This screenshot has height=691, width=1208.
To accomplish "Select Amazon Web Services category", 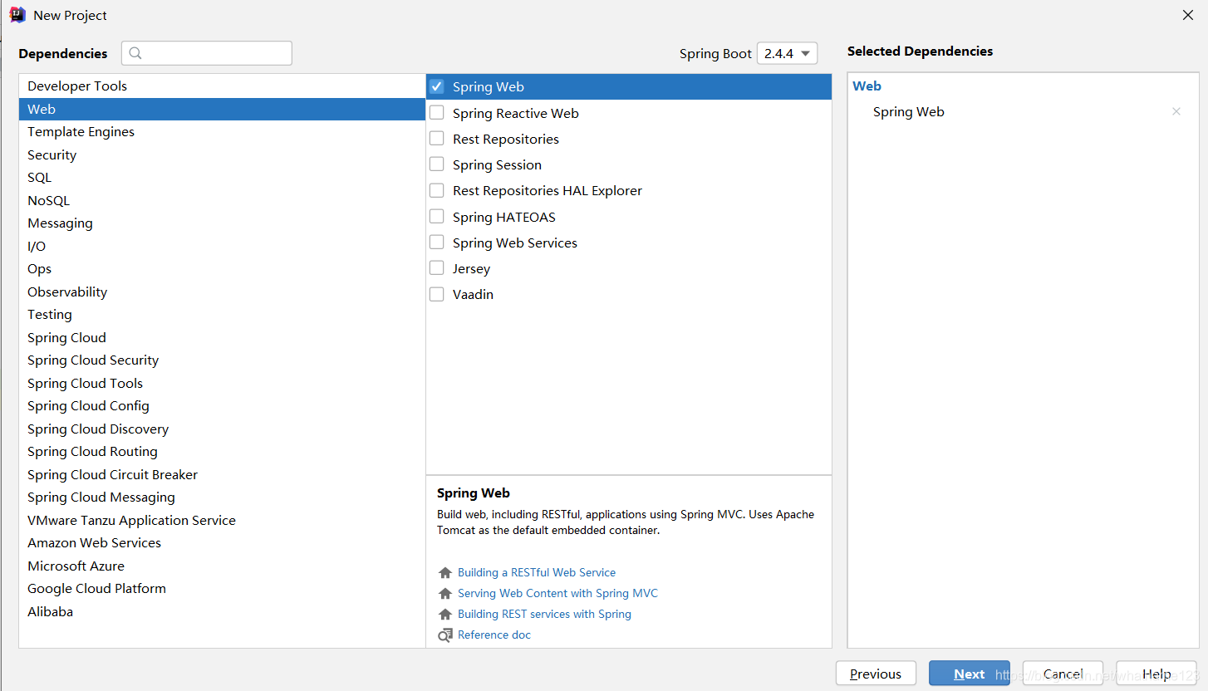I will pos(222,543).
